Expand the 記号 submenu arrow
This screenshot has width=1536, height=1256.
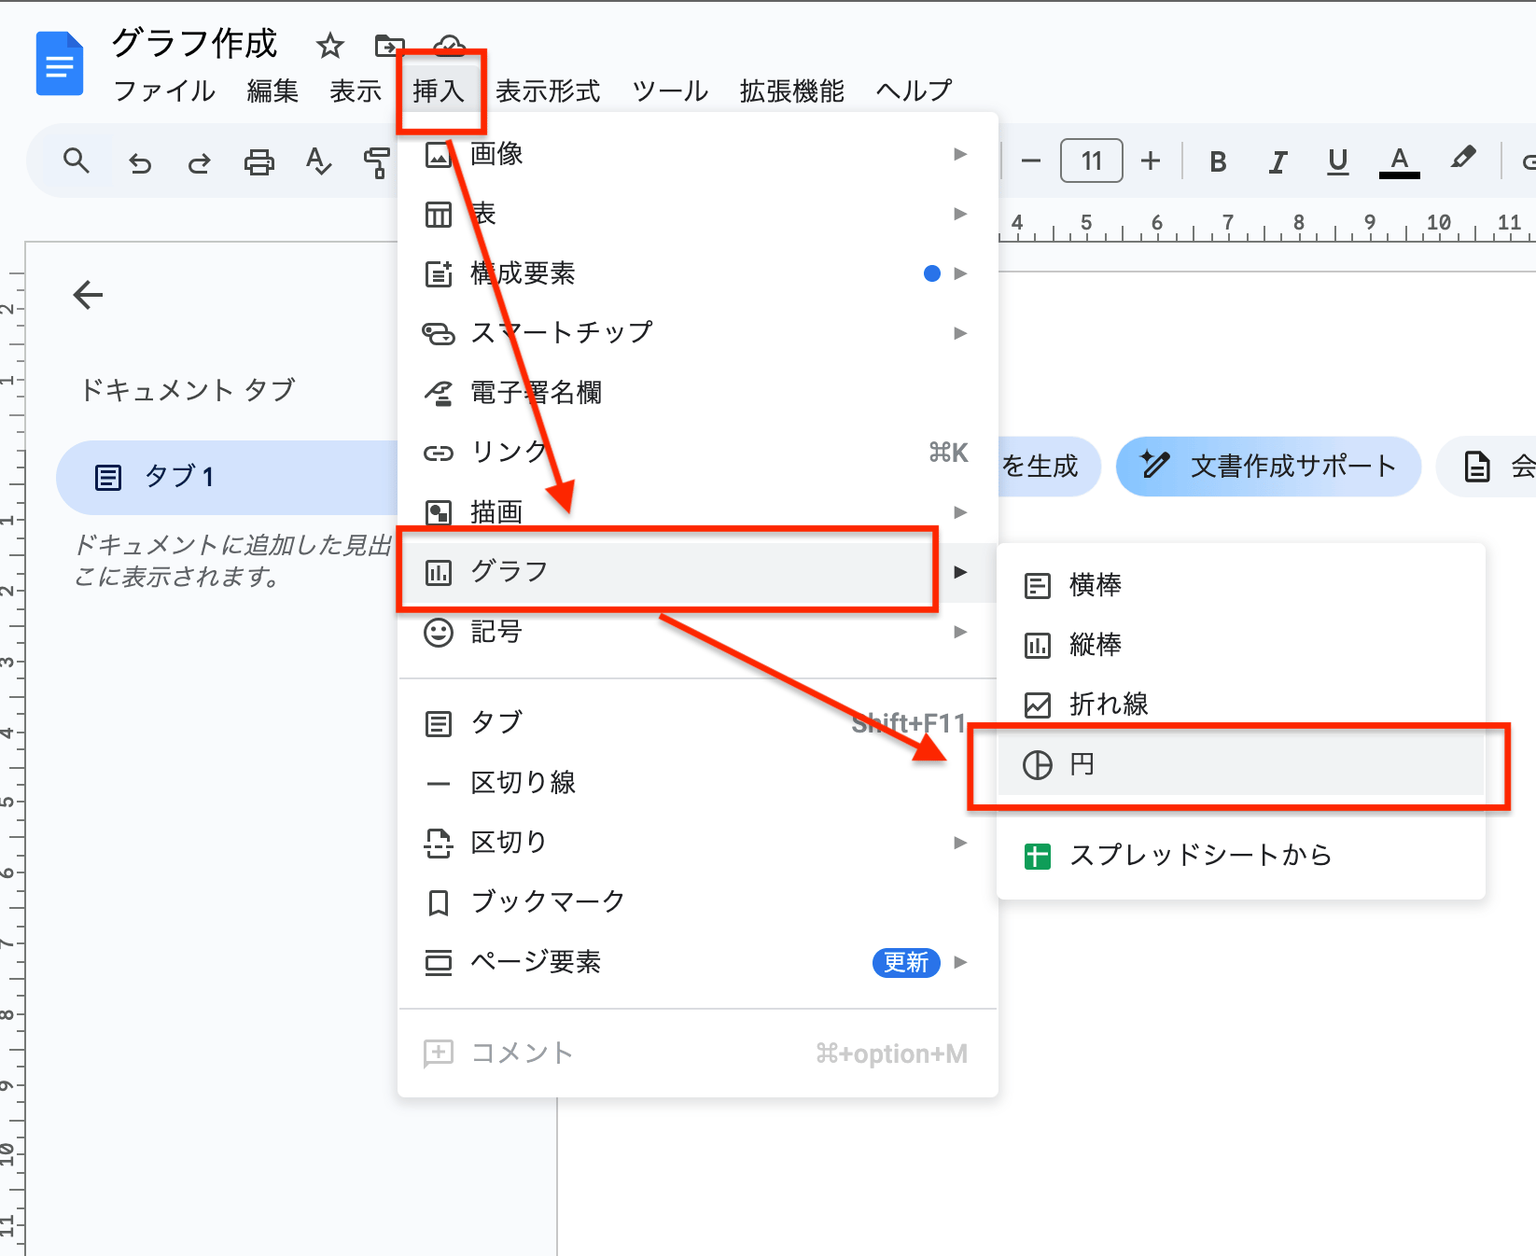pos(960,632)
